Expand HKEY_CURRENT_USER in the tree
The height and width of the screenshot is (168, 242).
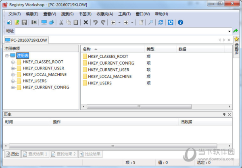pos(13,68)
